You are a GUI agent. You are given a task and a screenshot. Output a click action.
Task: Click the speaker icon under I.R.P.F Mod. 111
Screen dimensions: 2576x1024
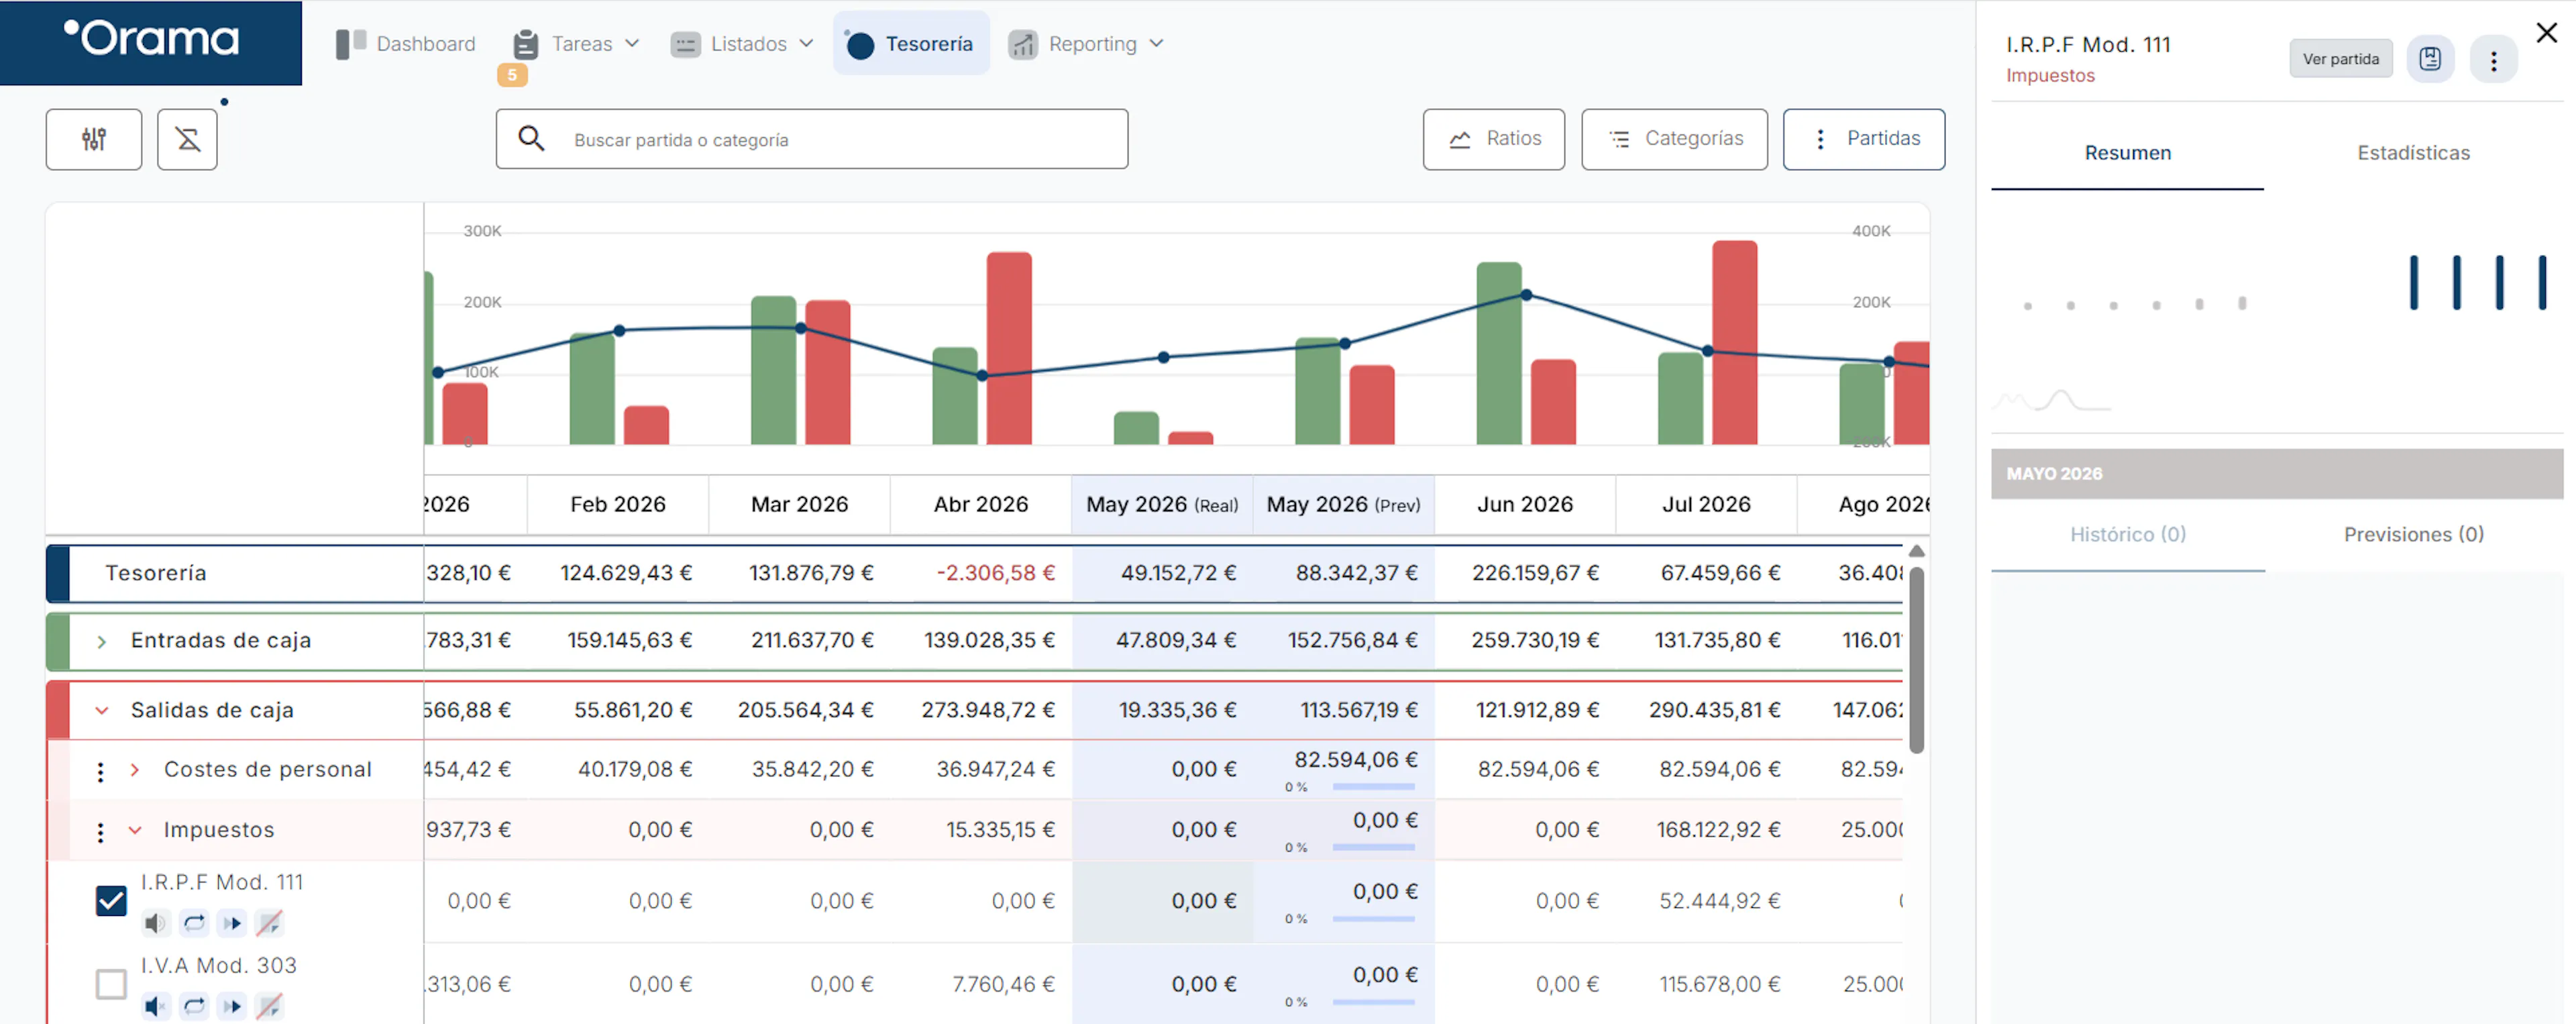pos(155,922)
